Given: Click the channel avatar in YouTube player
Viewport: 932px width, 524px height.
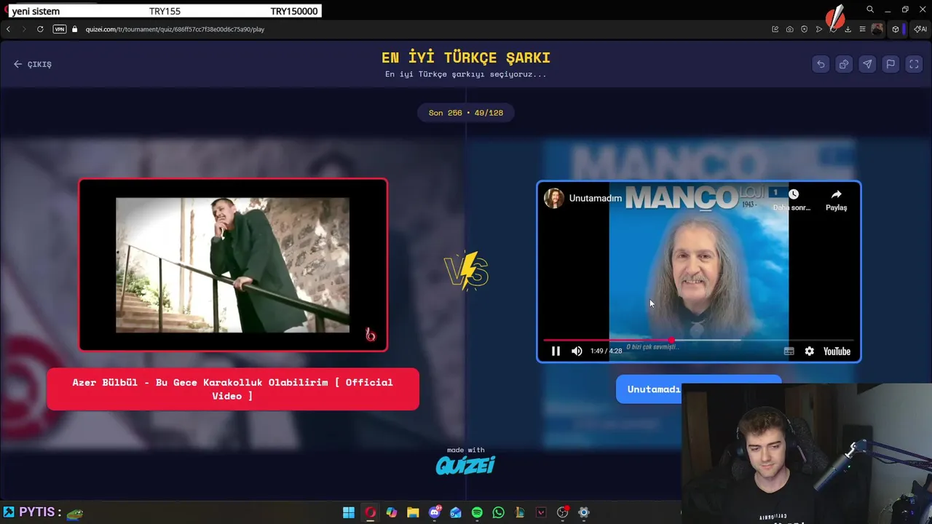Looking at the screenshot, I should coord(554,198).
